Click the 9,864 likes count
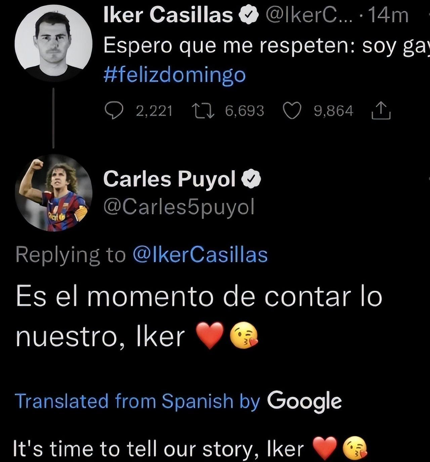 (334, 111)
